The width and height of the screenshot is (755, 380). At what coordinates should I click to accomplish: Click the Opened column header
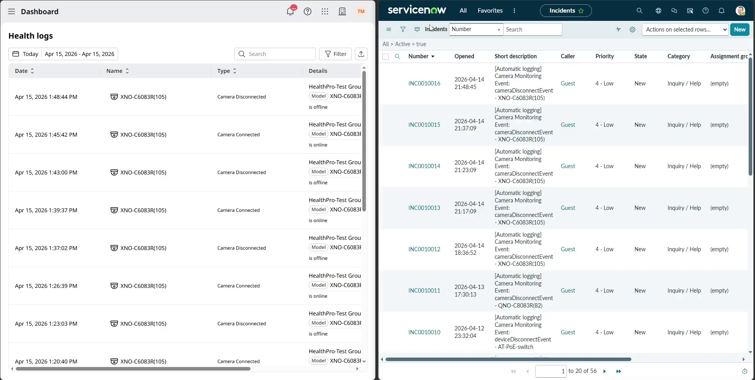pos(464,56)
